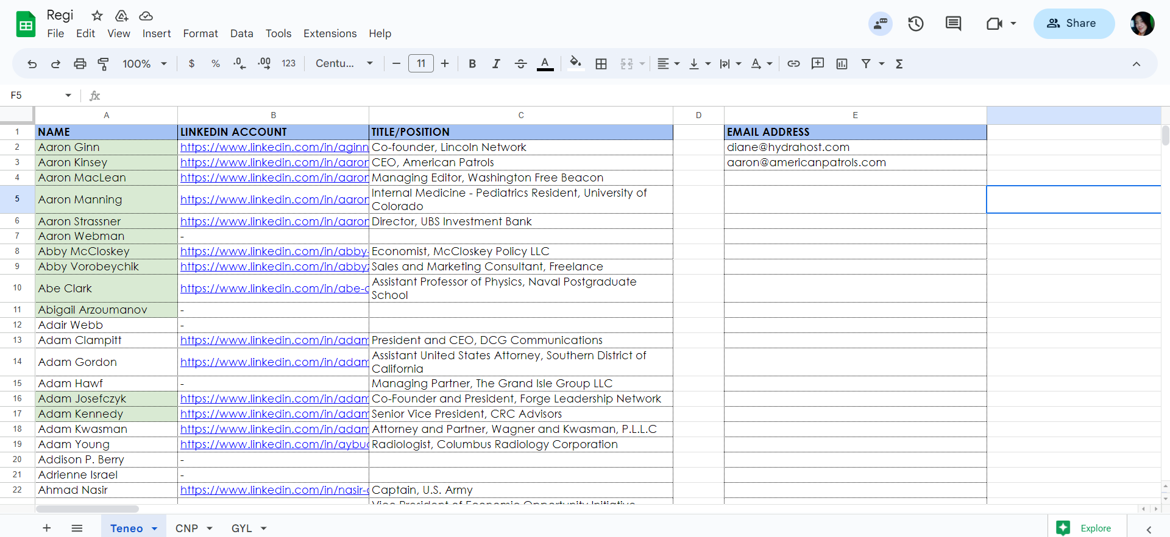The height and width of the screenshot is (537, 1170).
Task: Insert a chart
Action: [x=842, y=64]
